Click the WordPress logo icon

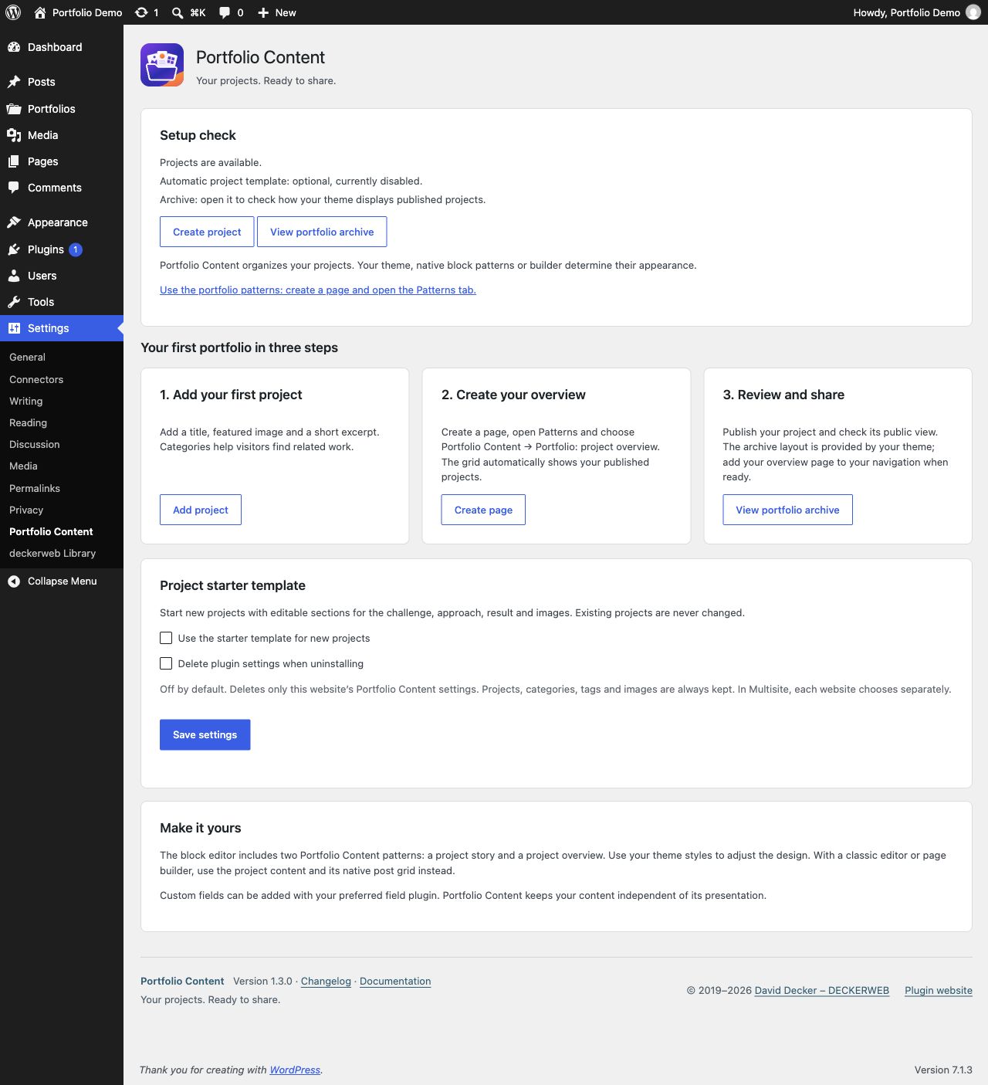(x=13, y=12)
